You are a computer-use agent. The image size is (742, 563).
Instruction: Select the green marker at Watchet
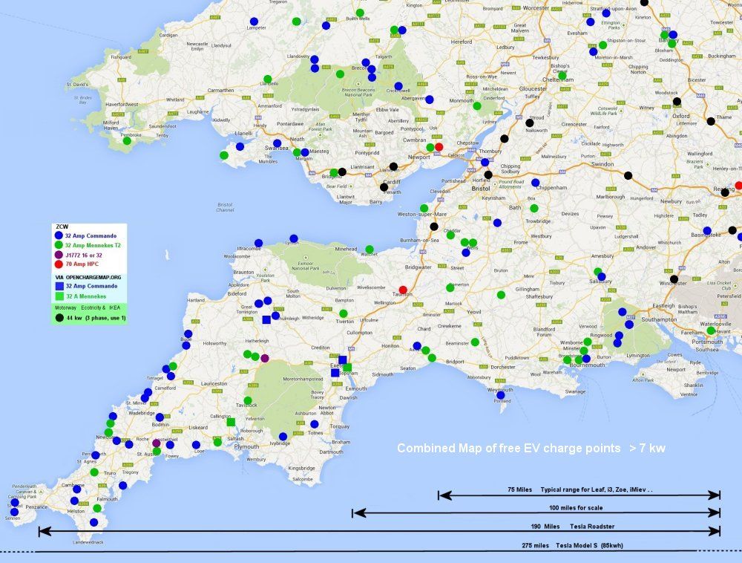tap(369, 249)
